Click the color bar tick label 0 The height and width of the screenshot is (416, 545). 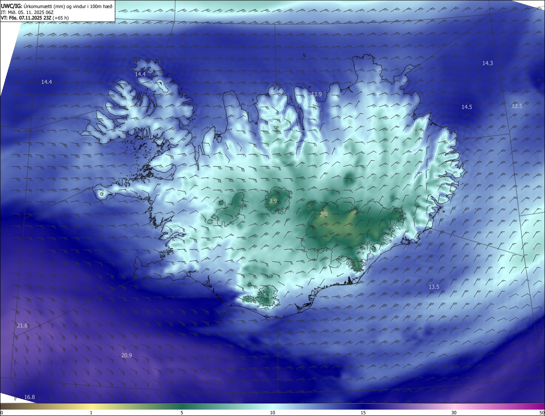2,413
